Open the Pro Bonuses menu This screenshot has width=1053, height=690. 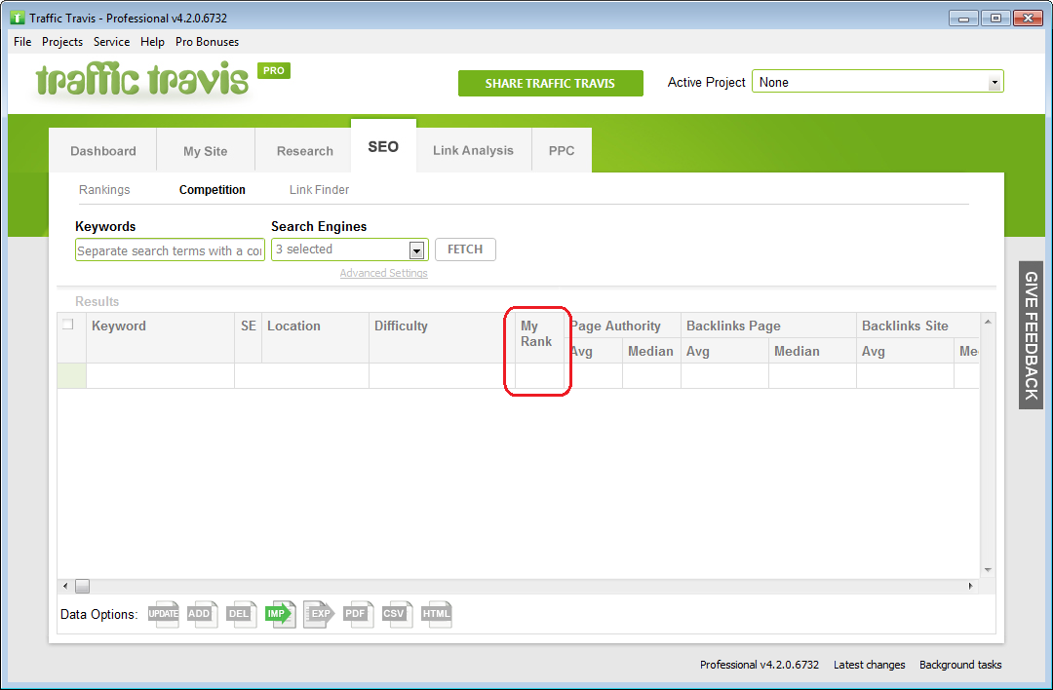point(207,42)
